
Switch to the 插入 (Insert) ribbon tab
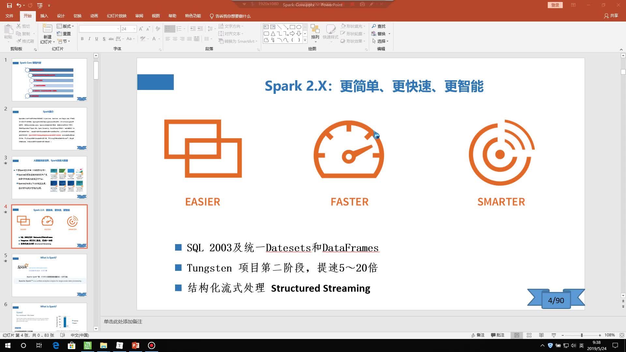(44, 16)
